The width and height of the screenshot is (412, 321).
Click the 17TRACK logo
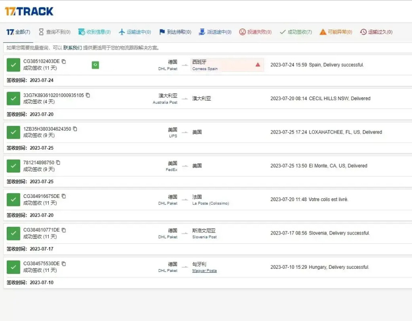tap(29, 11)
